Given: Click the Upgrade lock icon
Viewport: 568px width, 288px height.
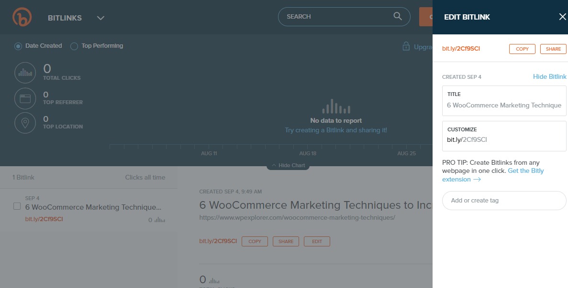Looking at the screenshot, I should coord(406,46).
